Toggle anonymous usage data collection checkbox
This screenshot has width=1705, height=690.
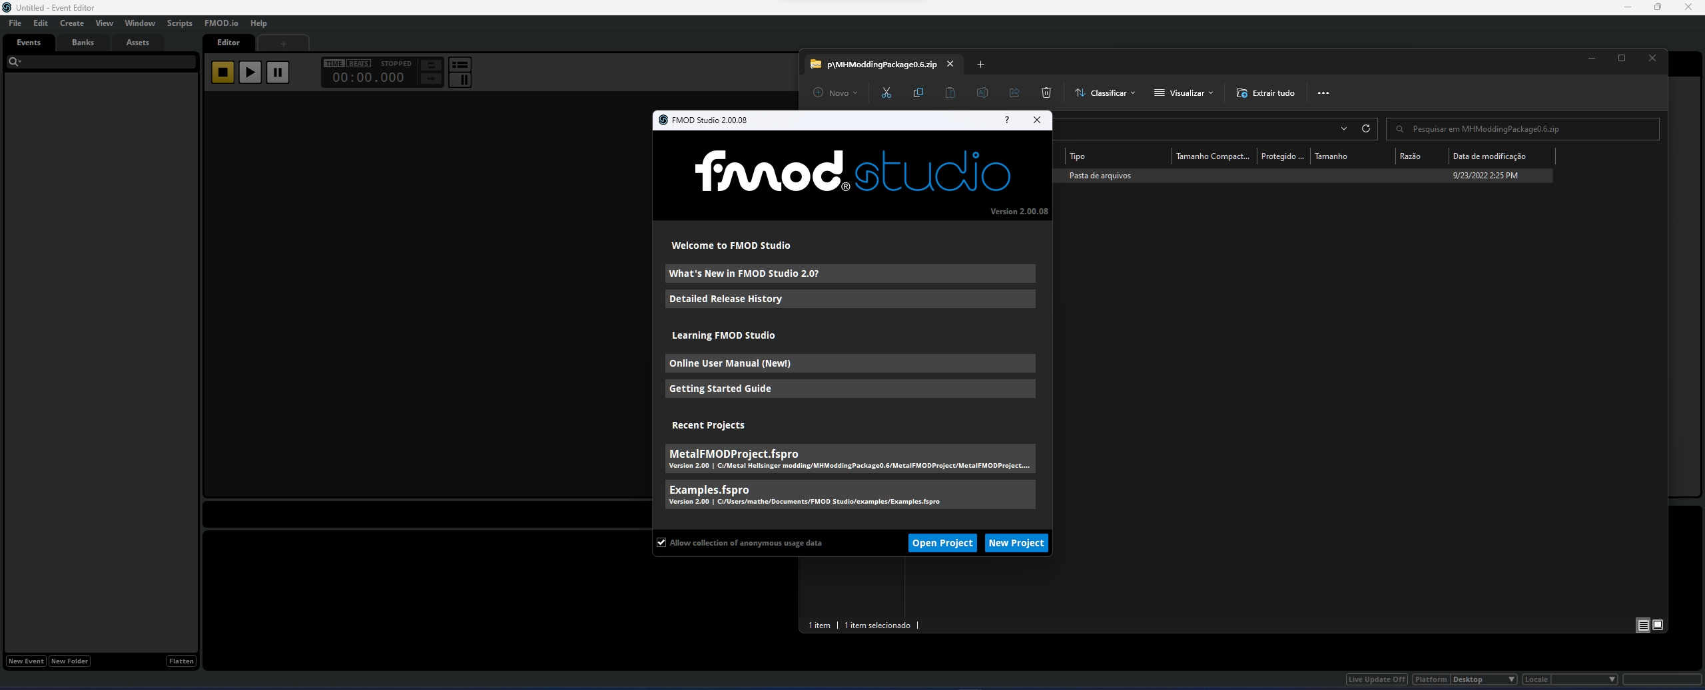tap(661, 543)
